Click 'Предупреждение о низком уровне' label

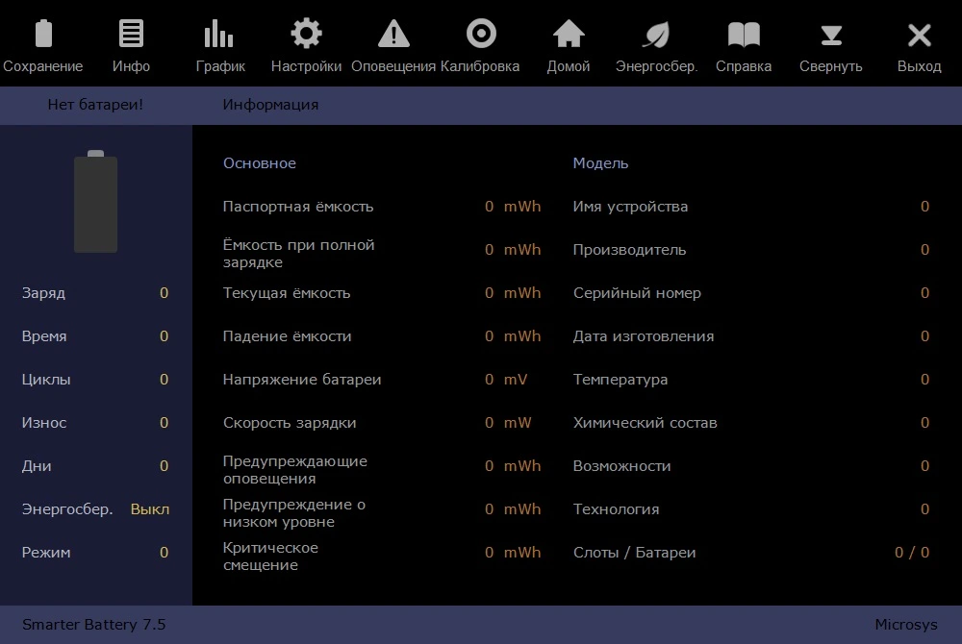293,513
